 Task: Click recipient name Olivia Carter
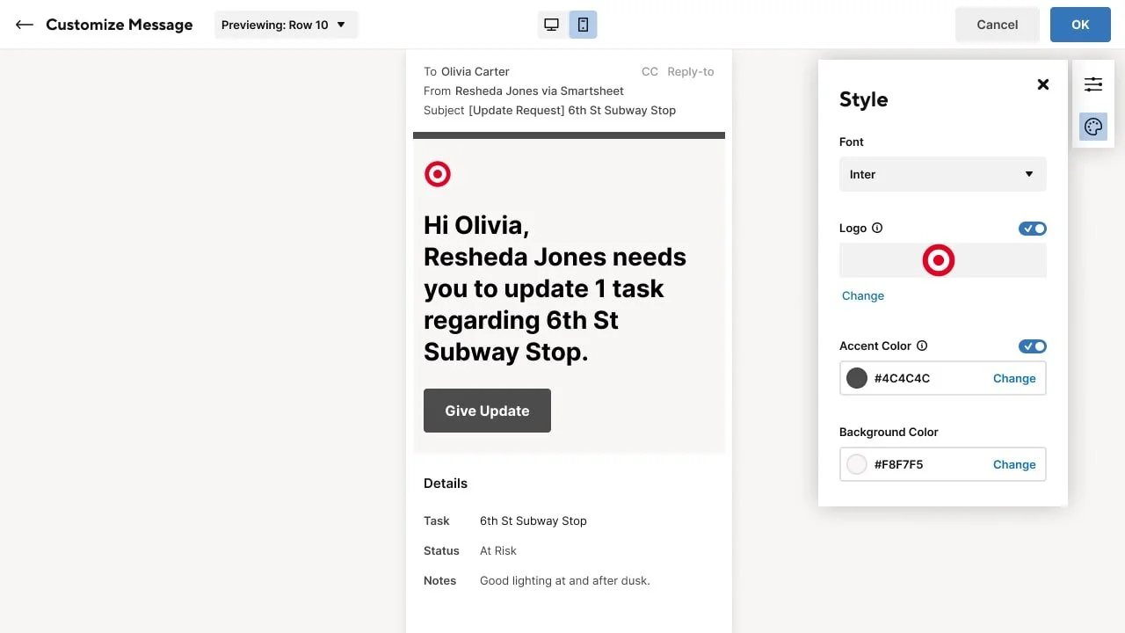pos(475,71)
